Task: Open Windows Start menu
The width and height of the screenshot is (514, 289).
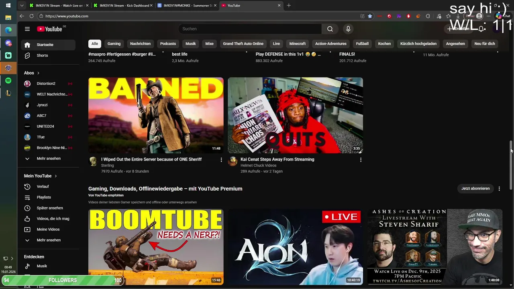Action: point(8,6)
